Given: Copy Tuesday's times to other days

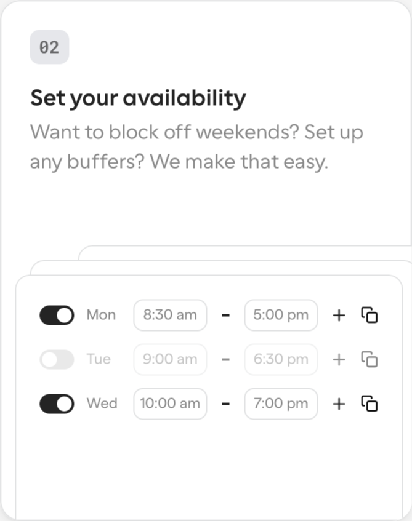Looking at the screenshot, I should [370, 359].
